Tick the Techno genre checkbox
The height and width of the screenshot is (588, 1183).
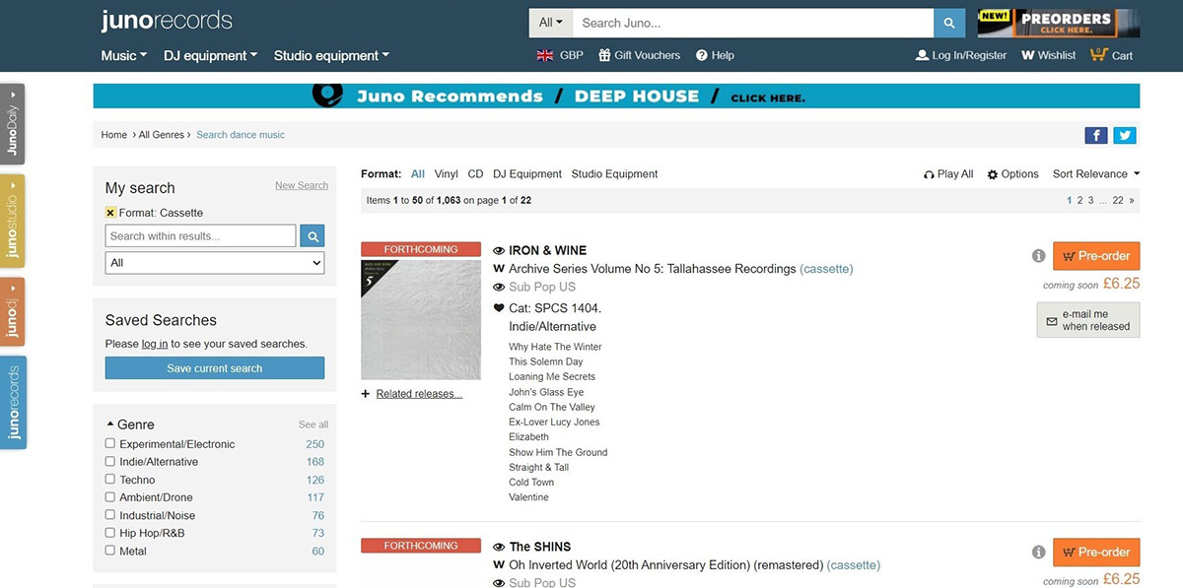pos(110,479)
